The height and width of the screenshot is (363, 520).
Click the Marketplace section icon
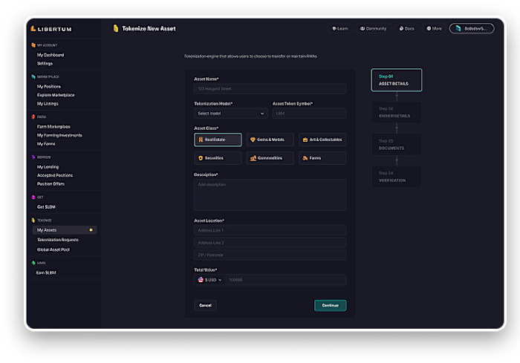pos(33,76)
